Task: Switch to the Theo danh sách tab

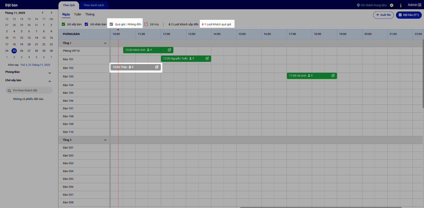Action: 94,5
